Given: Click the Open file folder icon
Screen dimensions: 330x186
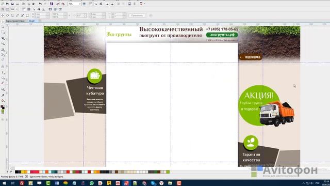Looking at the screenshot, I should pyautogui.click(x=7, y=4).
